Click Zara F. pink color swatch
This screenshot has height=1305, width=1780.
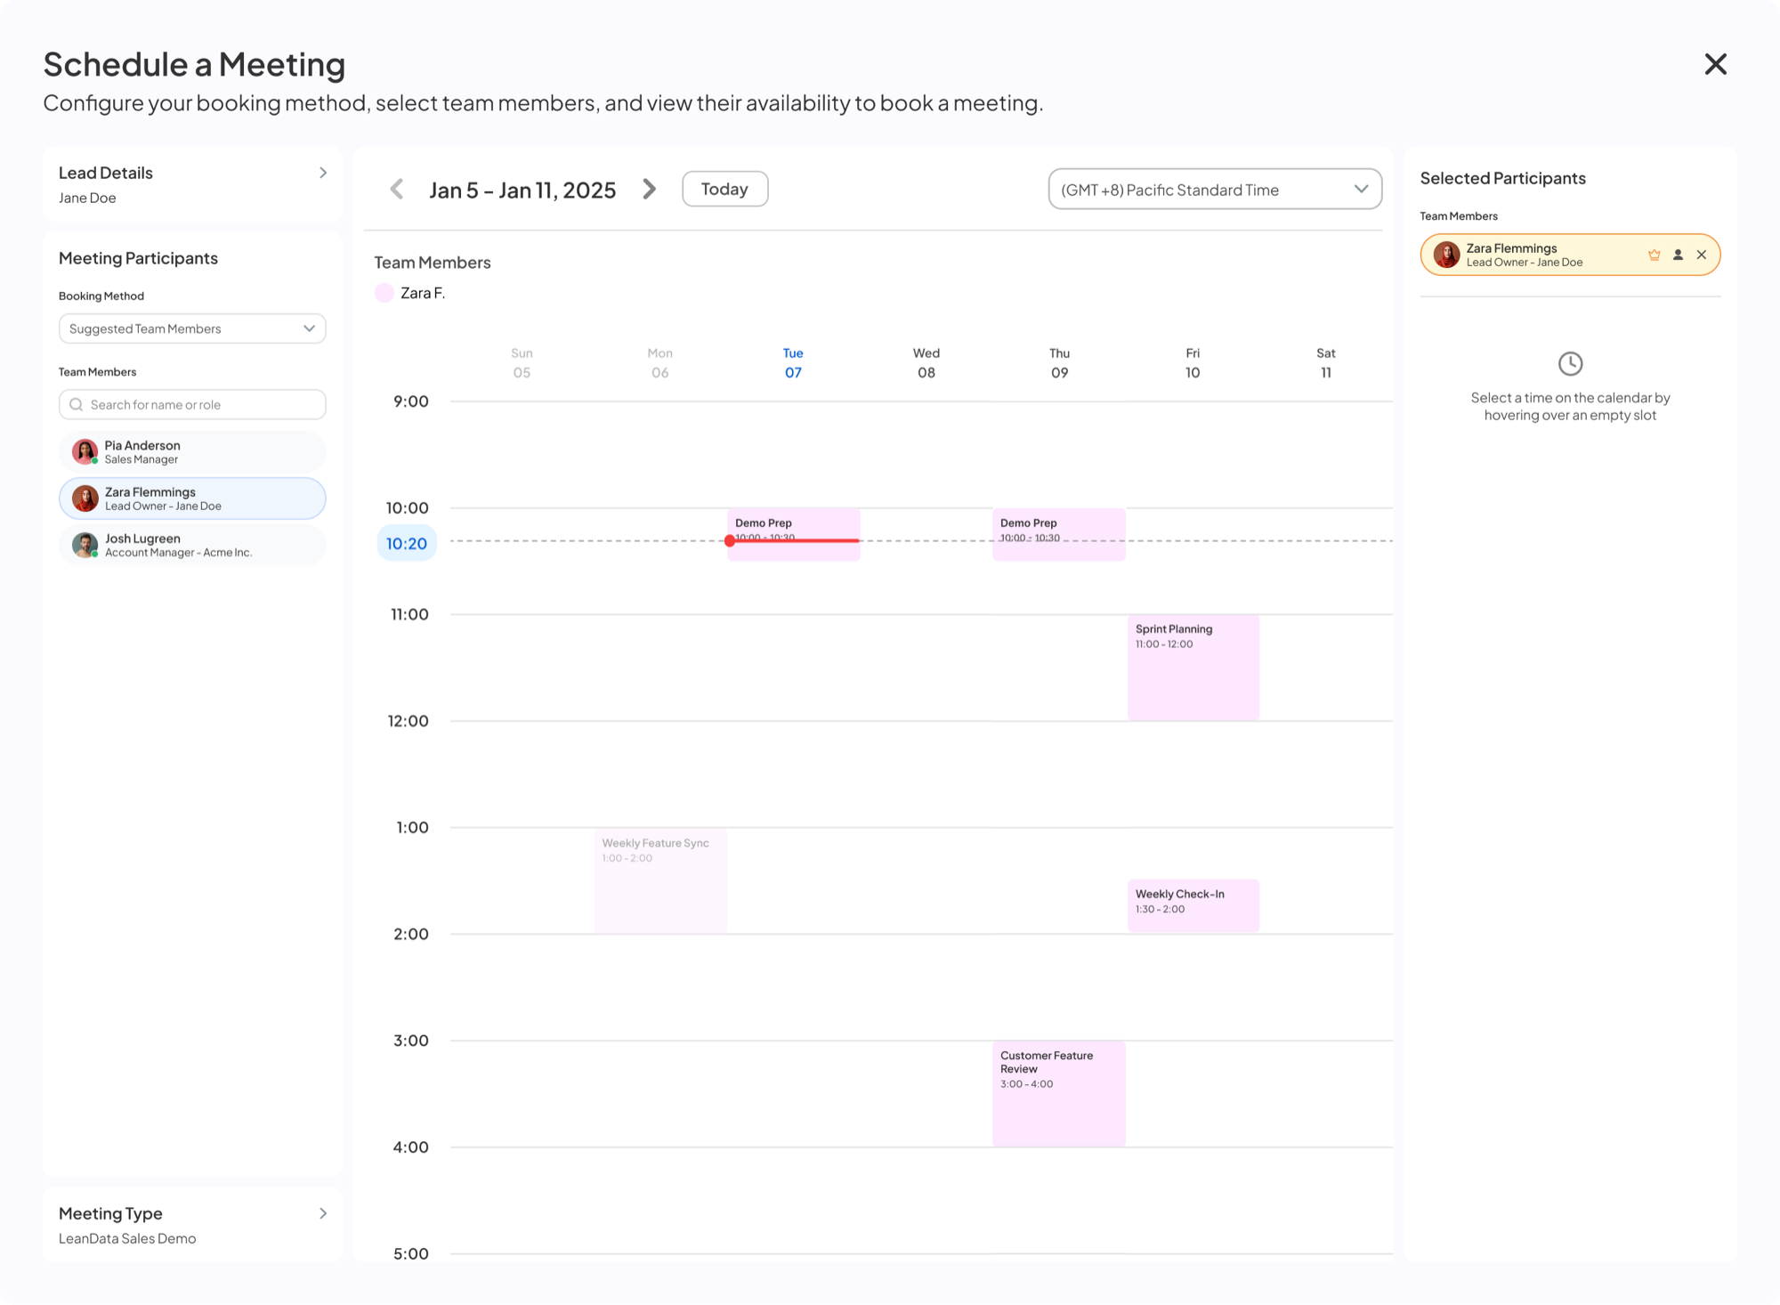(x=384, y=293)
